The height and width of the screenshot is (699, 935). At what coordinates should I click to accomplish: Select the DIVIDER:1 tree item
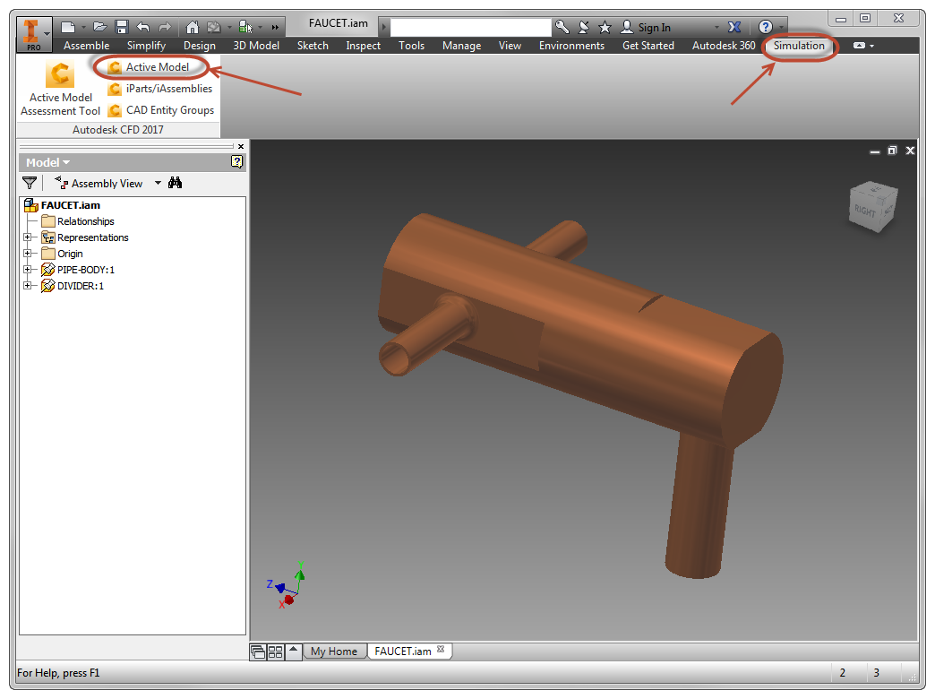point(73,286)
